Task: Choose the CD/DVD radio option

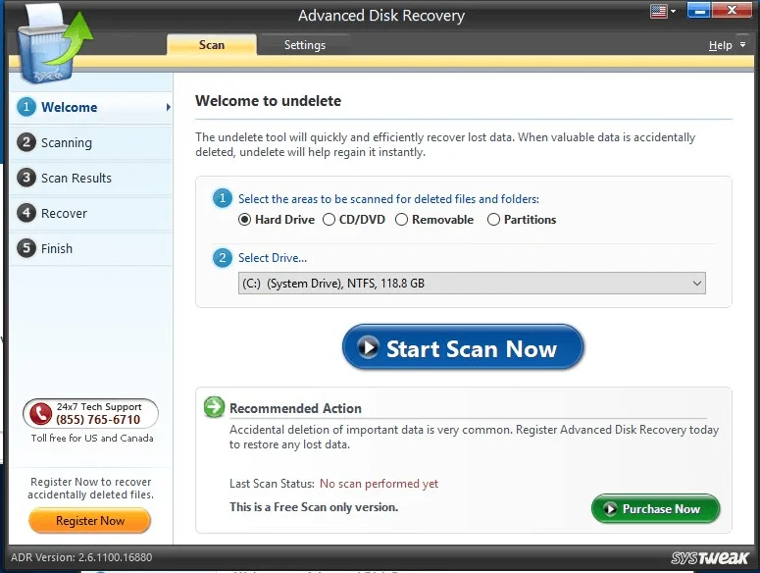Action: coord(329,220)
